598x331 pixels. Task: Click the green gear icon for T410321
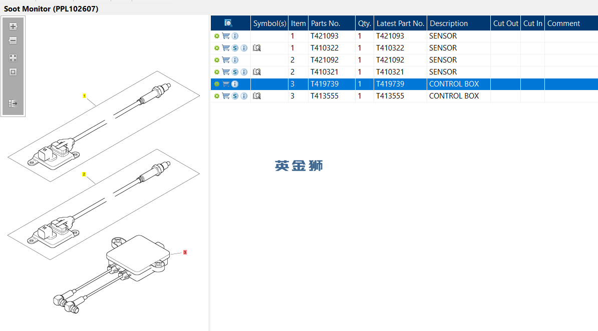point(217,72)
